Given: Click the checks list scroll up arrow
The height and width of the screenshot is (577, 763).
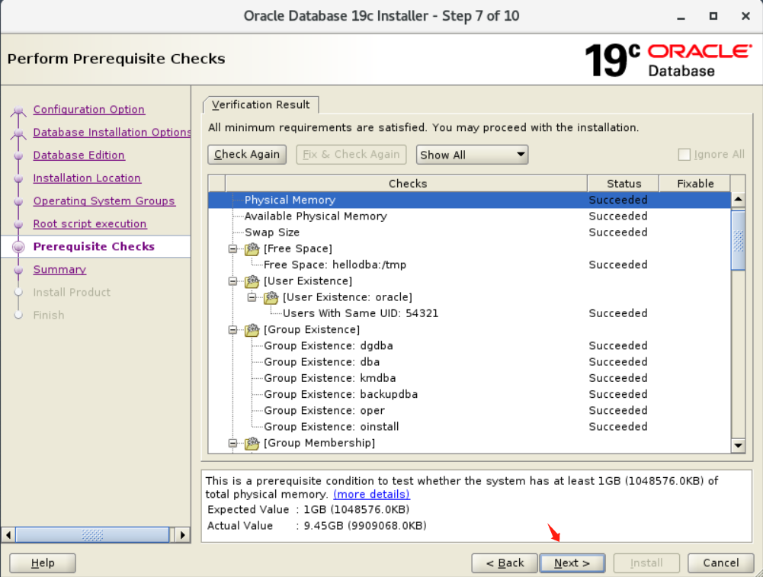Looking at the screenshot, I should [738, 199].
